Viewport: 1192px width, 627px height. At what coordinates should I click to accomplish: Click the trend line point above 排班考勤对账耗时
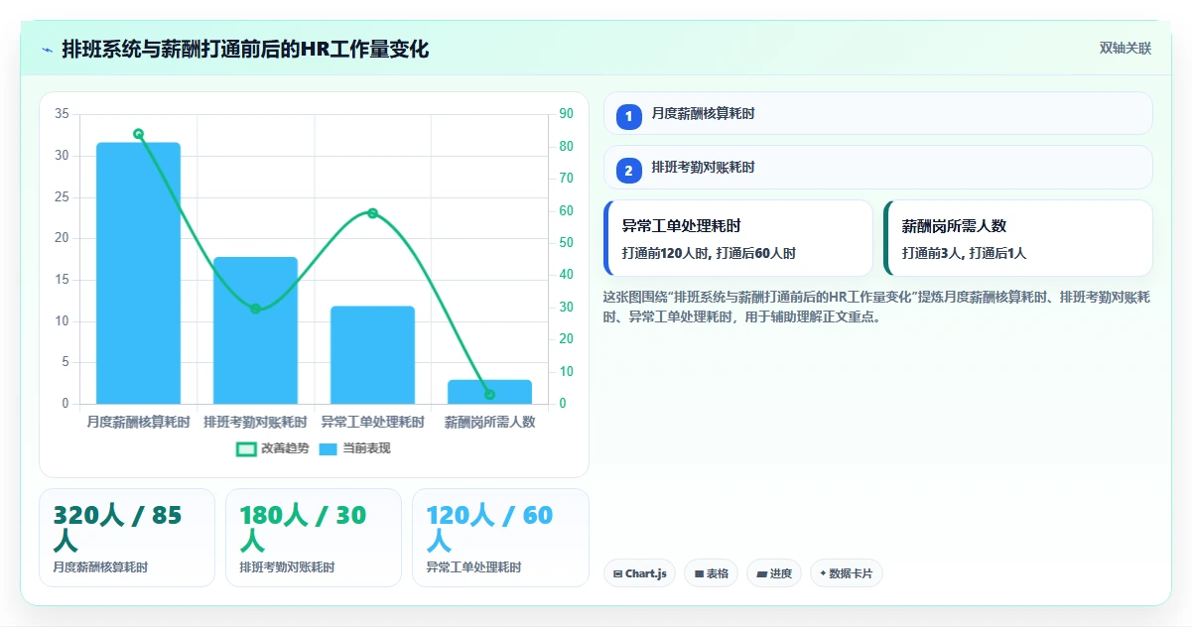pyautogui.click(x=255, y=309)
